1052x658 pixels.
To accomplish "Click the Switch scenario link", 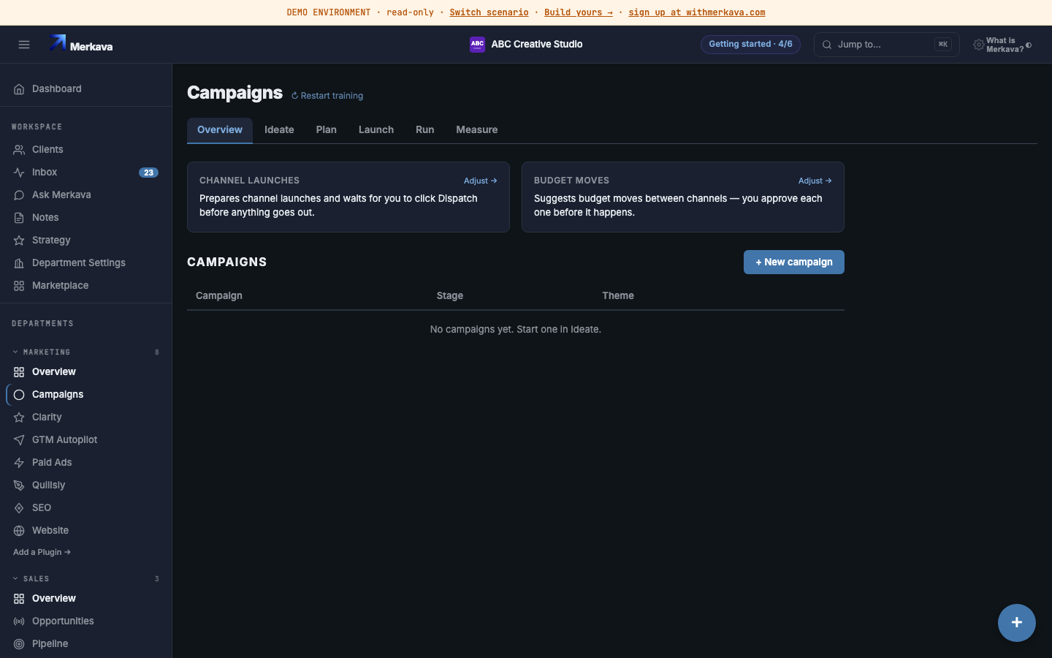I will click(x=489, y=12).
